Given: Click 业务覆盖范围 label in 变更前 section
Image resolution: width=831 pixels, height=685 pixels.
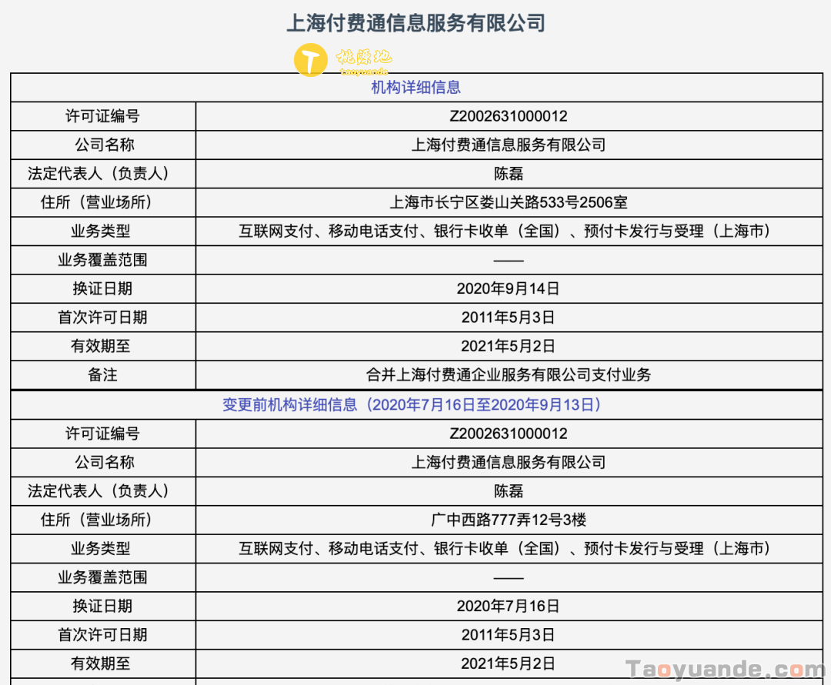Looking at the screenshot, I should [x=103, y=577].
